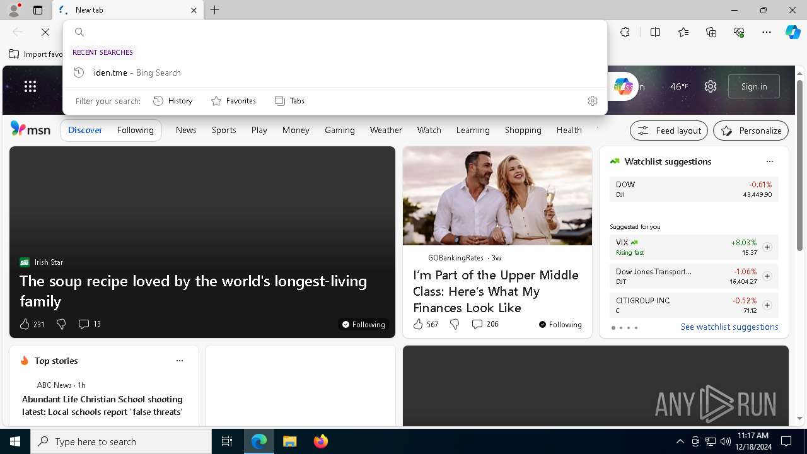Open the browser profile icon

(14, 10)
